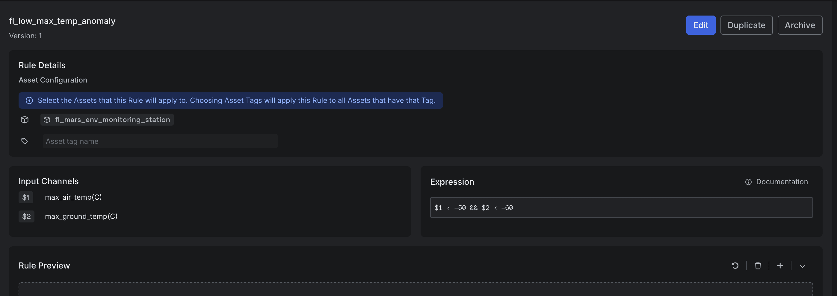Image resolution: width=837 pixels, height=296 pixels.
Task: Add to Rule Preview with plus icon
Action: coord(780,266)
